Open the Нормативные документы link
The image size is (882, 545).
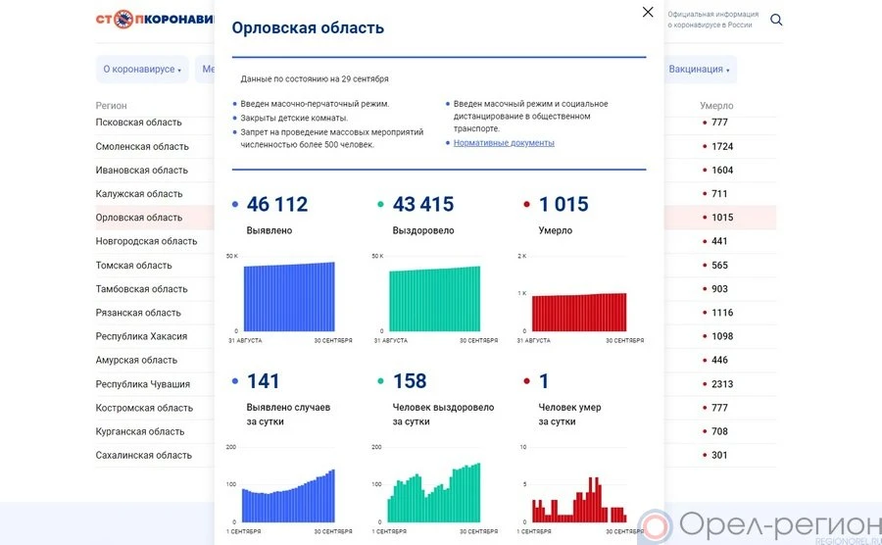click(504, 143)
